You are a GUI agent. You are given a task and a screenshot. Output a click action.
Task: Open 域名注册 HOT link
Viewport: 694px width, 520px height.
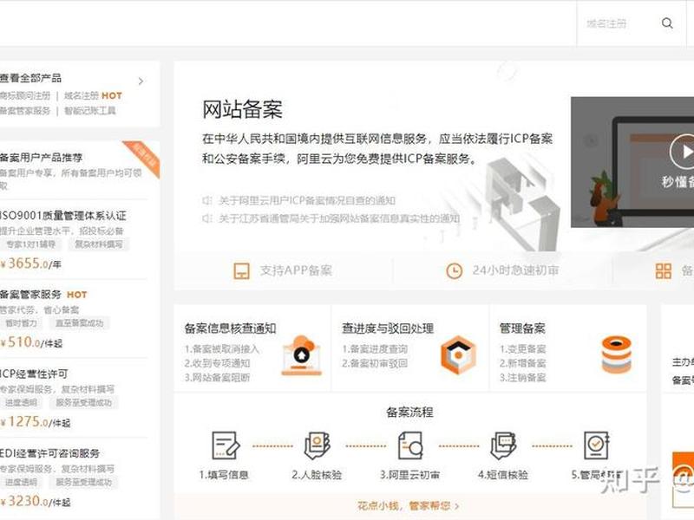[93, 95]
